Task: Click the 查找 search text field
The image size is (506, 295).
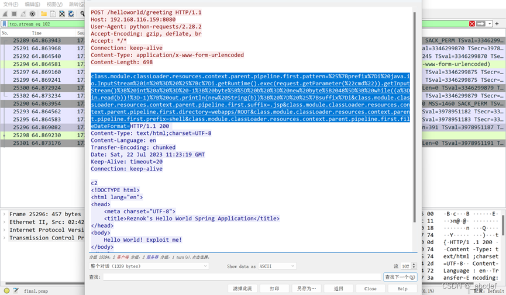Action: (x=242, y=277)
